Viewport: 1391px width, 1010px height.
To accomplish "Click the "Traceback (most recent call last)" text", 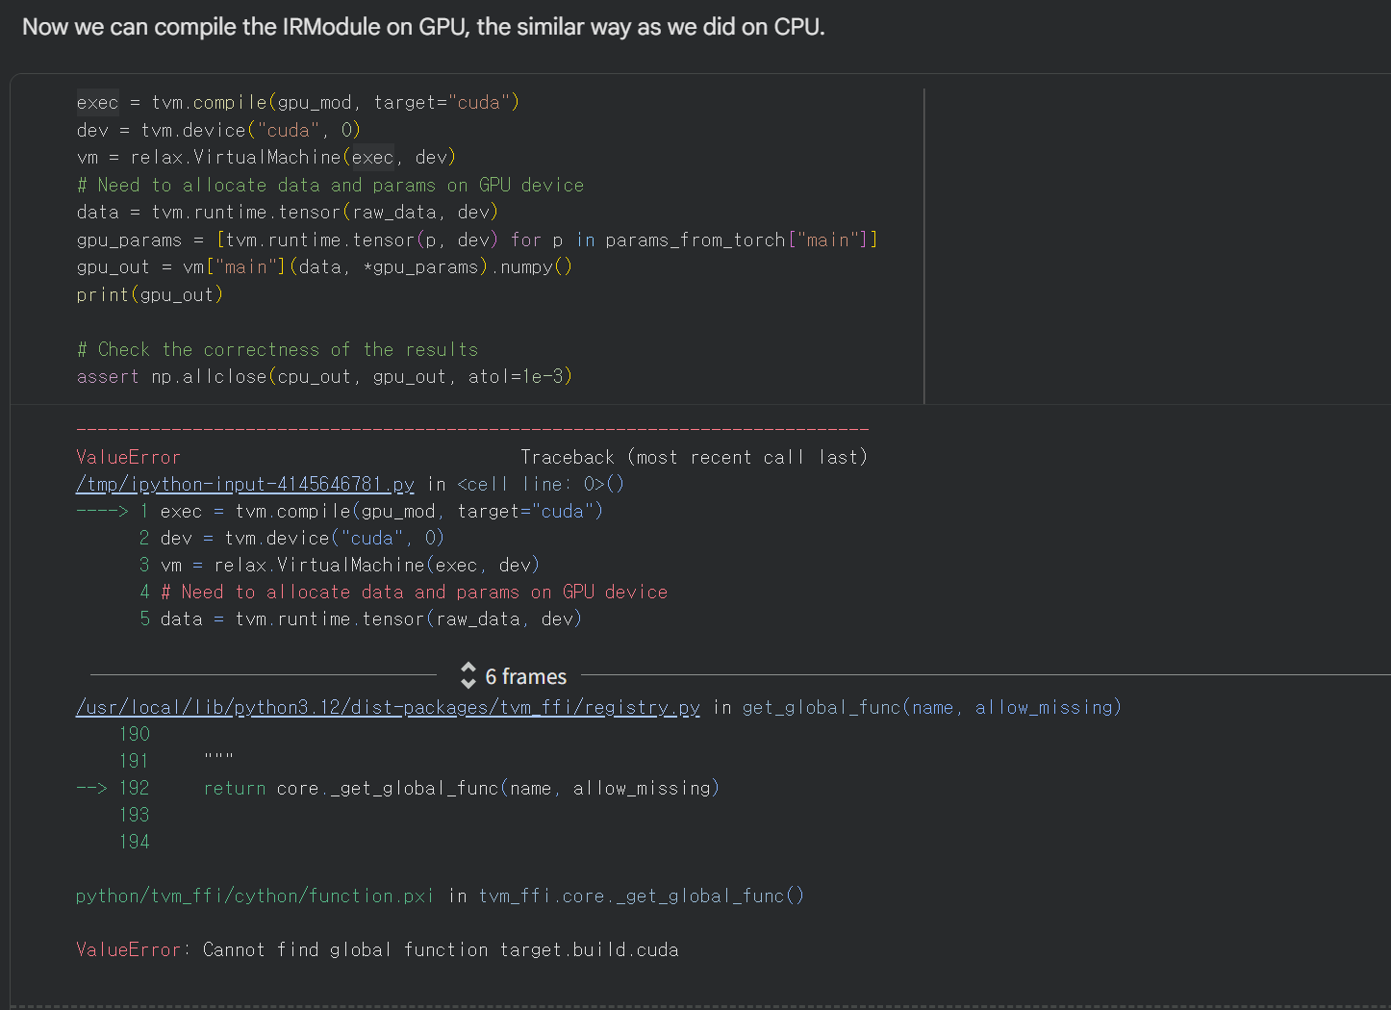I will click(694, 457).
